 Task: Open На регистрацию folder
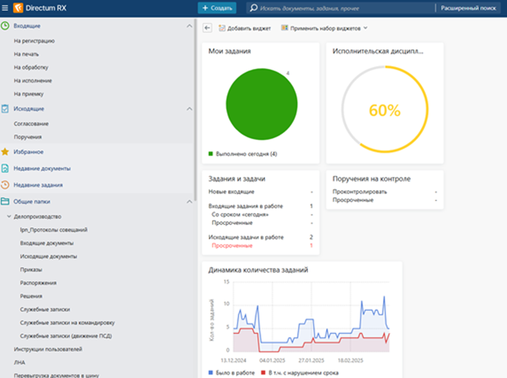click(x=35, y=41)
